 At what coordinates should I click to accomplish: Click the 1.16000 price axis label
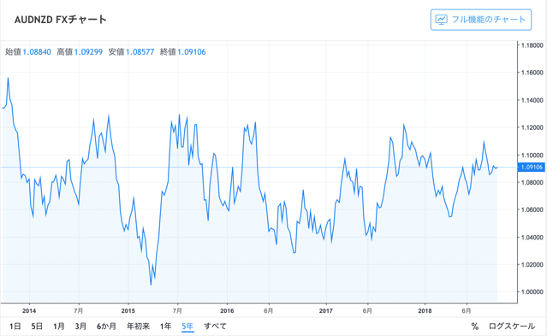click(x=532, y=73)
